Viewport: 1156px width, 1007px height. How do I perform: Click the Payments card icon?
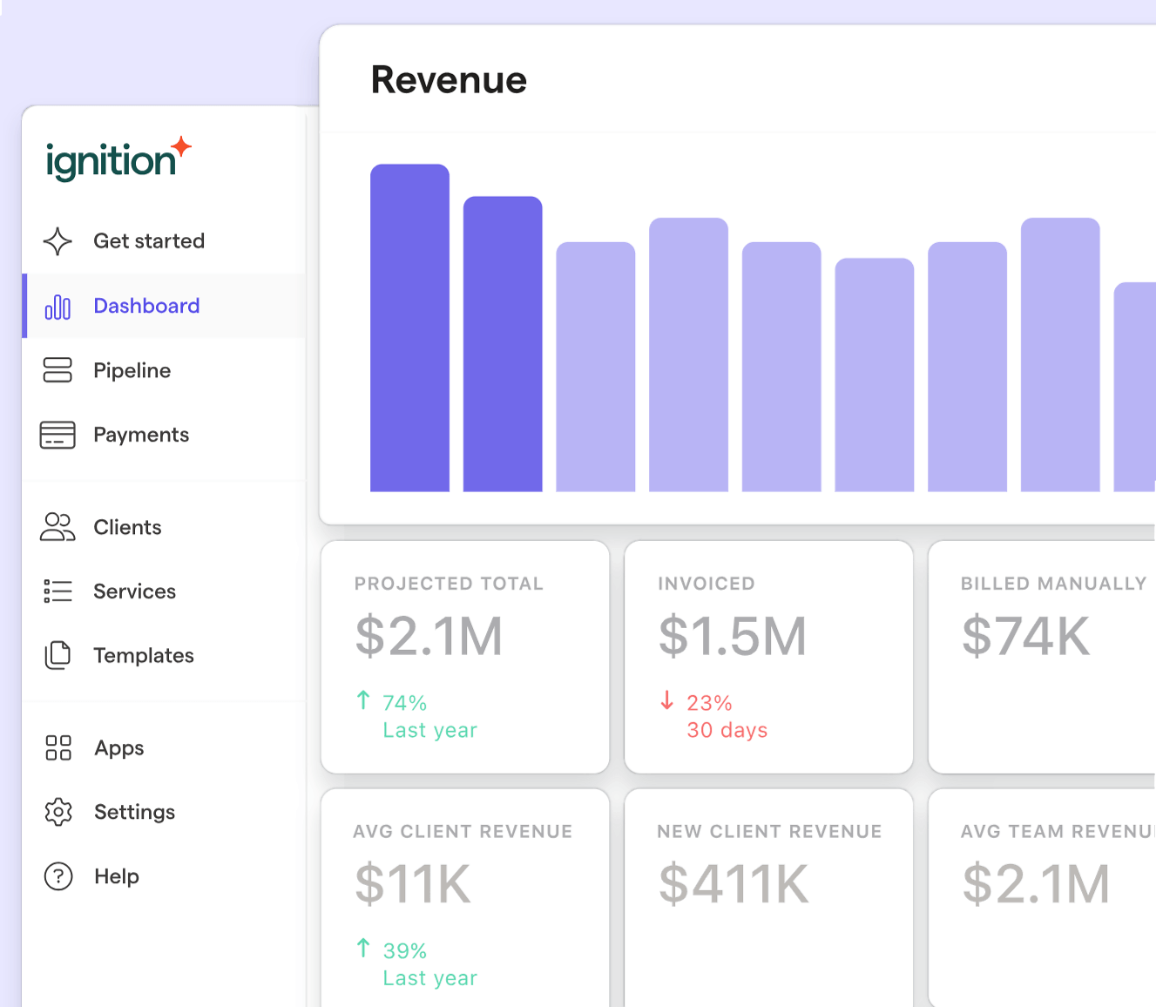point(57,435)
